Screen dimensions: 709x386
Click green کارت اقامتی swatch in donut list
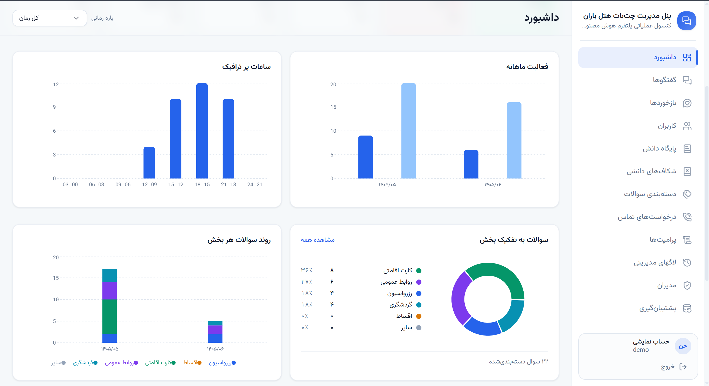[x=419, y=270]
